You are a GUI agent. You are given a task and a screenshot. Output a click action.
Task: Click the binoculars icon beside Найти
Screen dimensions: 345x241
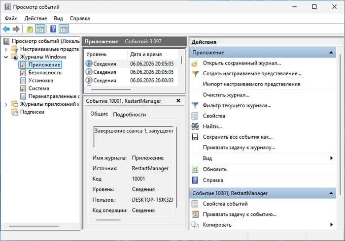[x=195, y=126]
